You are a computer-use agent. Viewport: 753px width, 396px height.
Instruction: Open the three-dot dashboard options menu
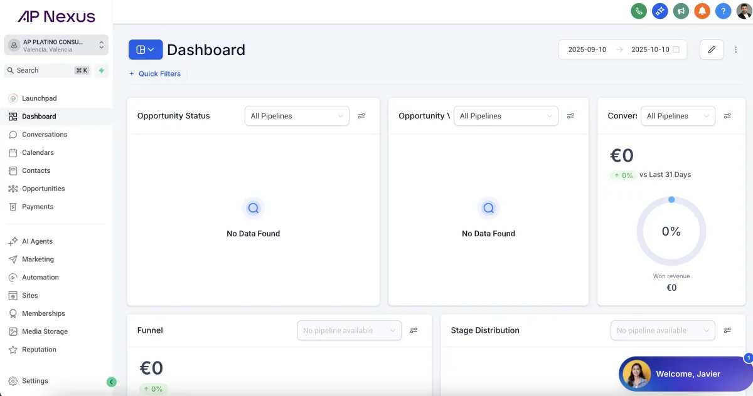736,49
